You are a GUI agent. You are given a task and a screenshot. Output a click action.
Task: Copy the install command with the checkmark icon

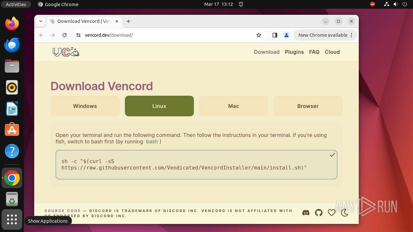click(x=332, y=155)
